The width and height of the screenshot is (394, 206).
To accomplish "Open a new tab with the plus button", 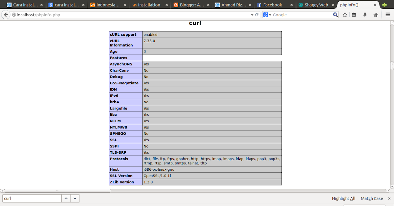I will pyautogui.click(x=385, y=5).
